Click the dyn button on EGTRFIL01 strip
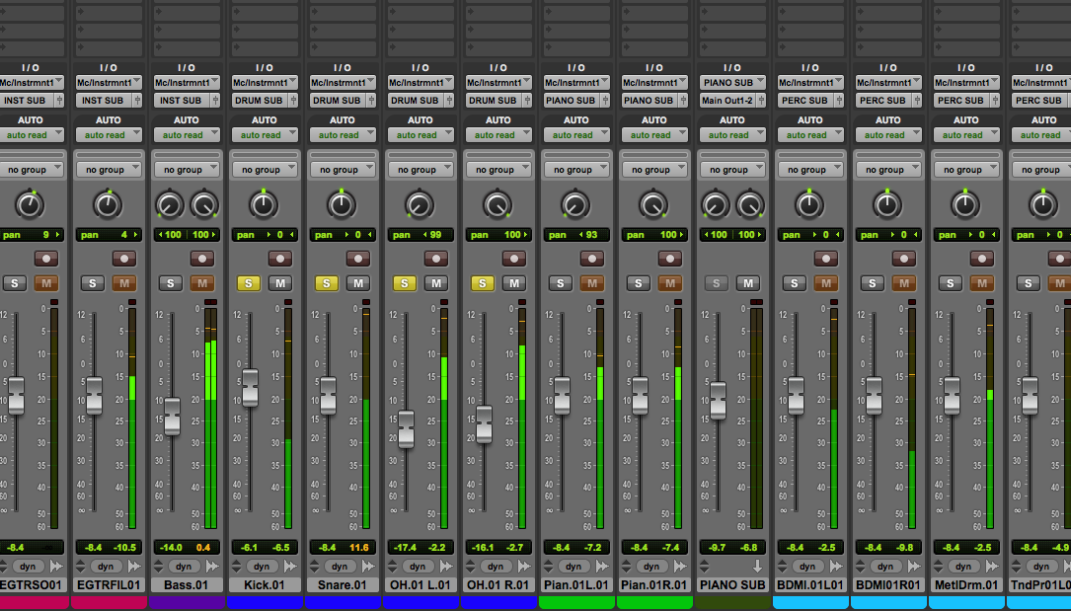Screen dimensions: 1071x611 [105, 567]
